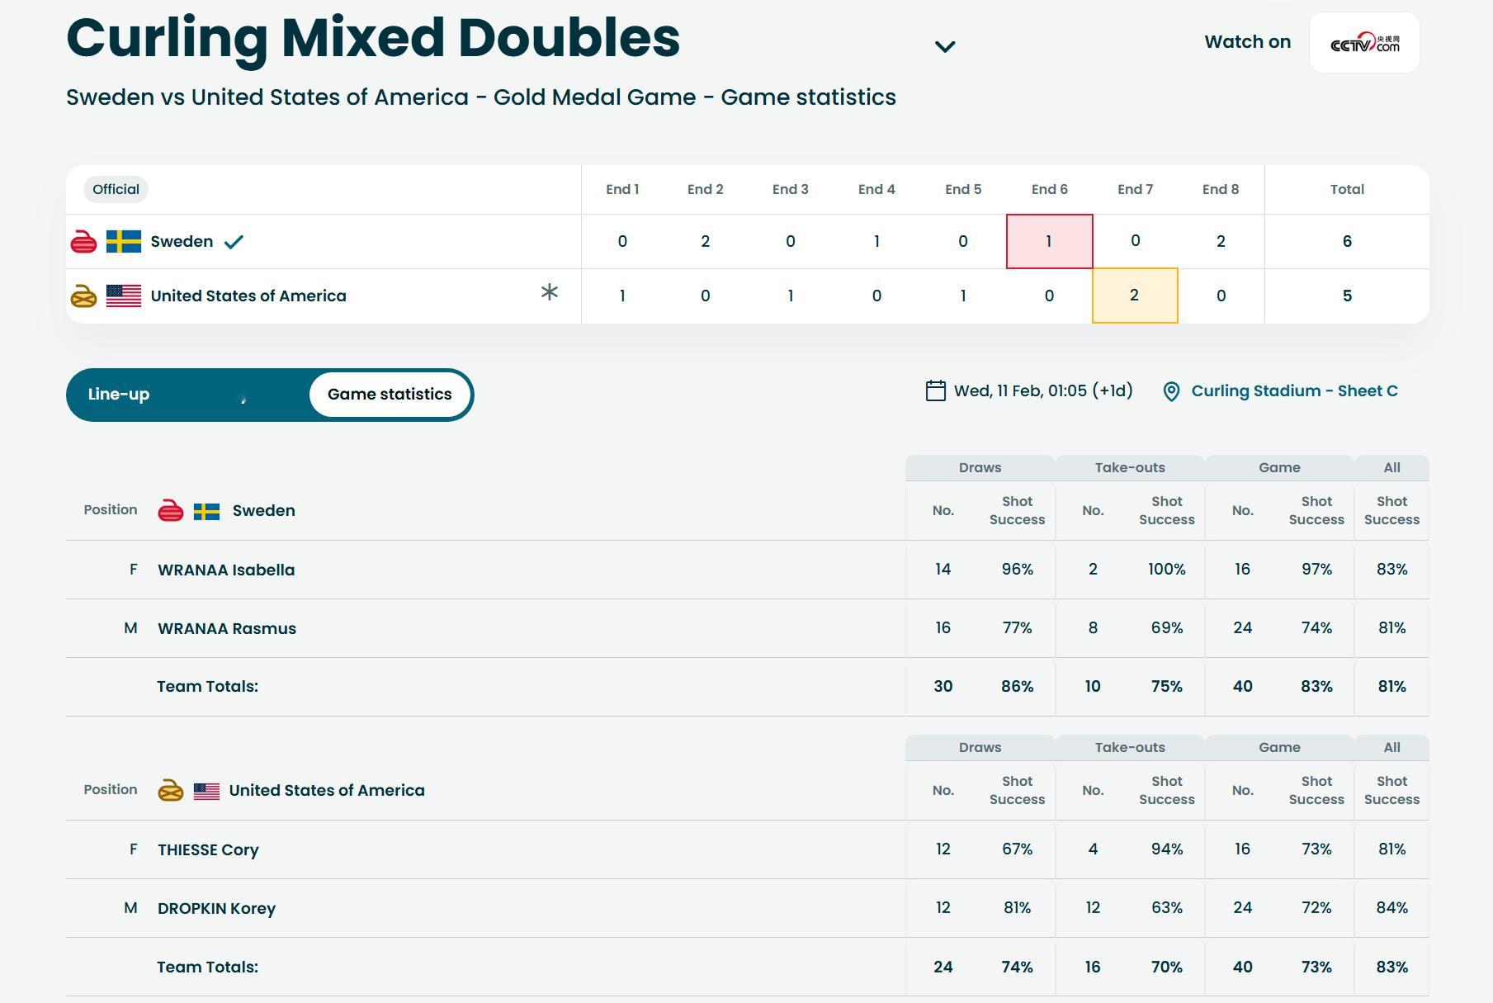Click USA's Game column group header
1493x1003 pixels.
pos(1279,747)
